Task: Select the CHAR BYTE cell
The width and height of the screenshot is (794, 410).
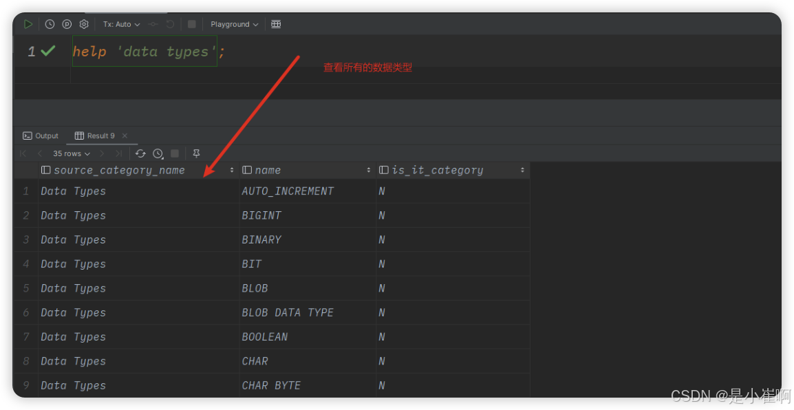Action: coord(308,385)
